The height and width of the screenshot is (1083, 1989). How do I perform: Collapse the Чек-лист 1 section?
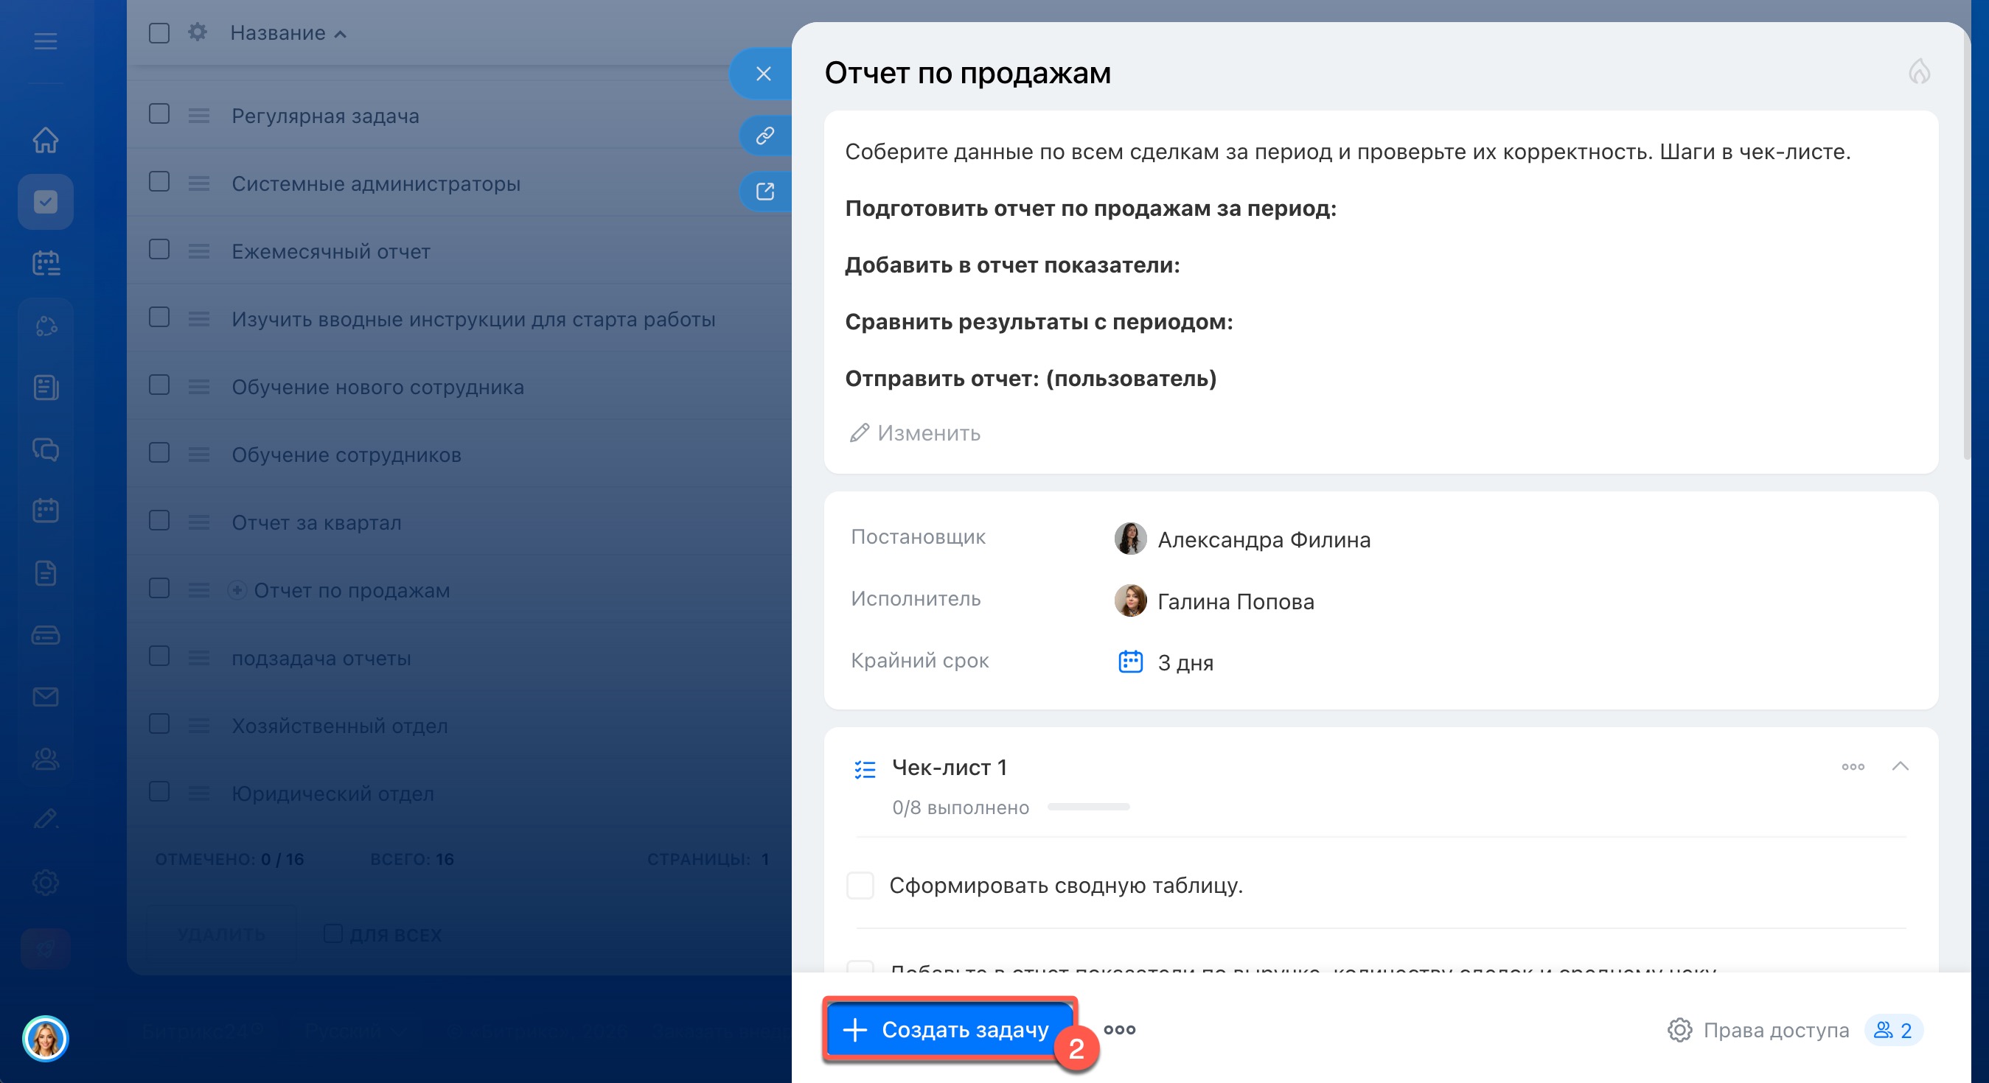(x=1901, y=766)
